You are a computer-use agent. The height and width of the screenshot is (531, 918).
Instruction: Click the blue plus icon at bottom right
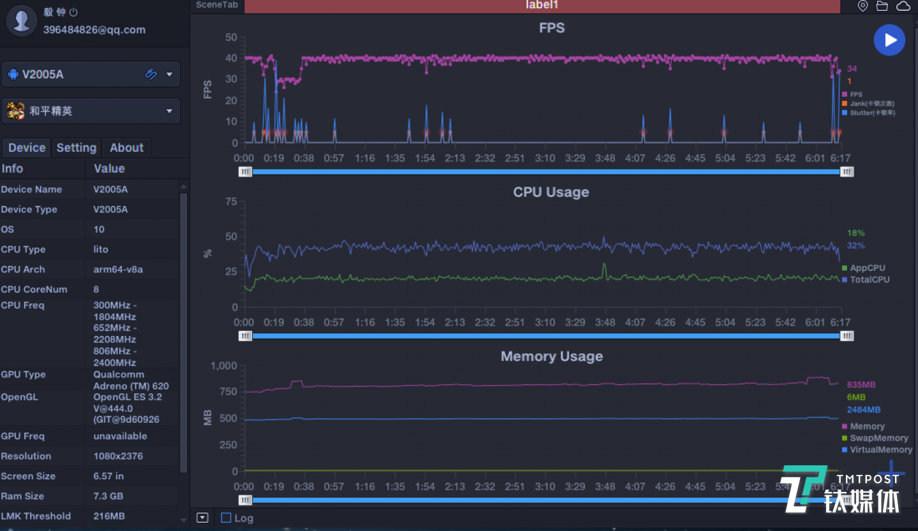[x=891, y=478]
